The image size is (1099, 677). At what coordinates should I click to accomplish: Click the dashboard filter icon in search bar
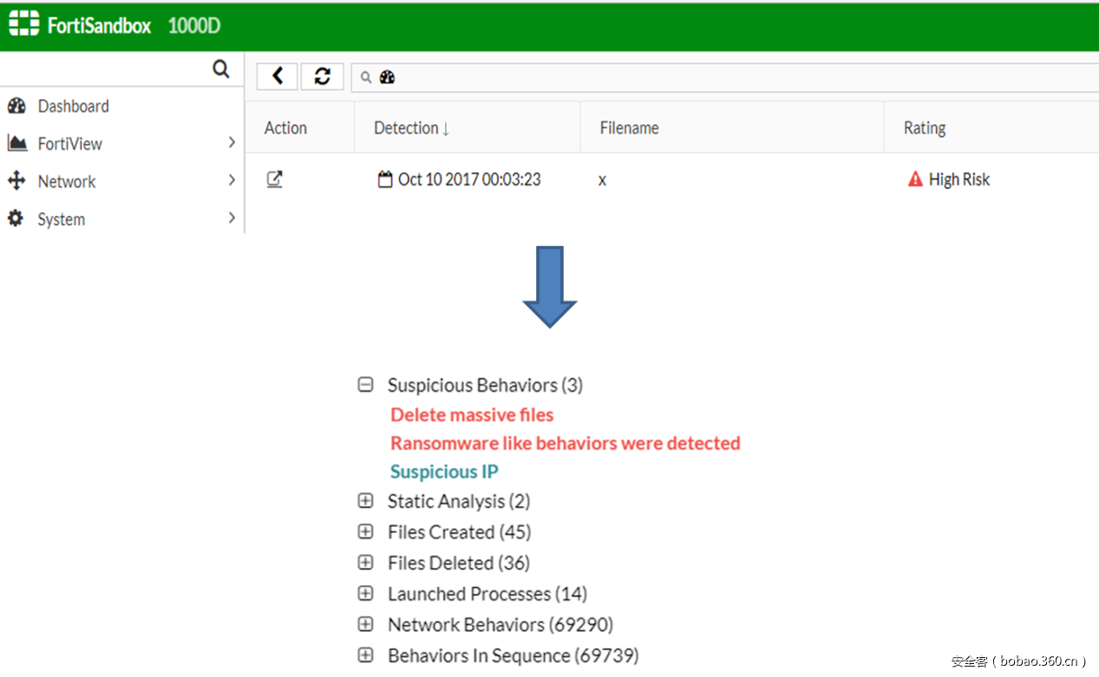pos(388,77)
